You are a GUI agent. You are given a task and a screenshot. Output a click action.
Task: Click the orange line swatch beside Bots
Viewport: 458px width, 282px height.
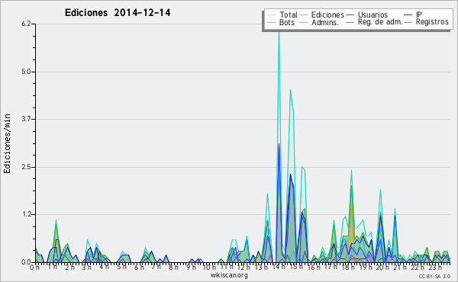click(x=272, y=23)
